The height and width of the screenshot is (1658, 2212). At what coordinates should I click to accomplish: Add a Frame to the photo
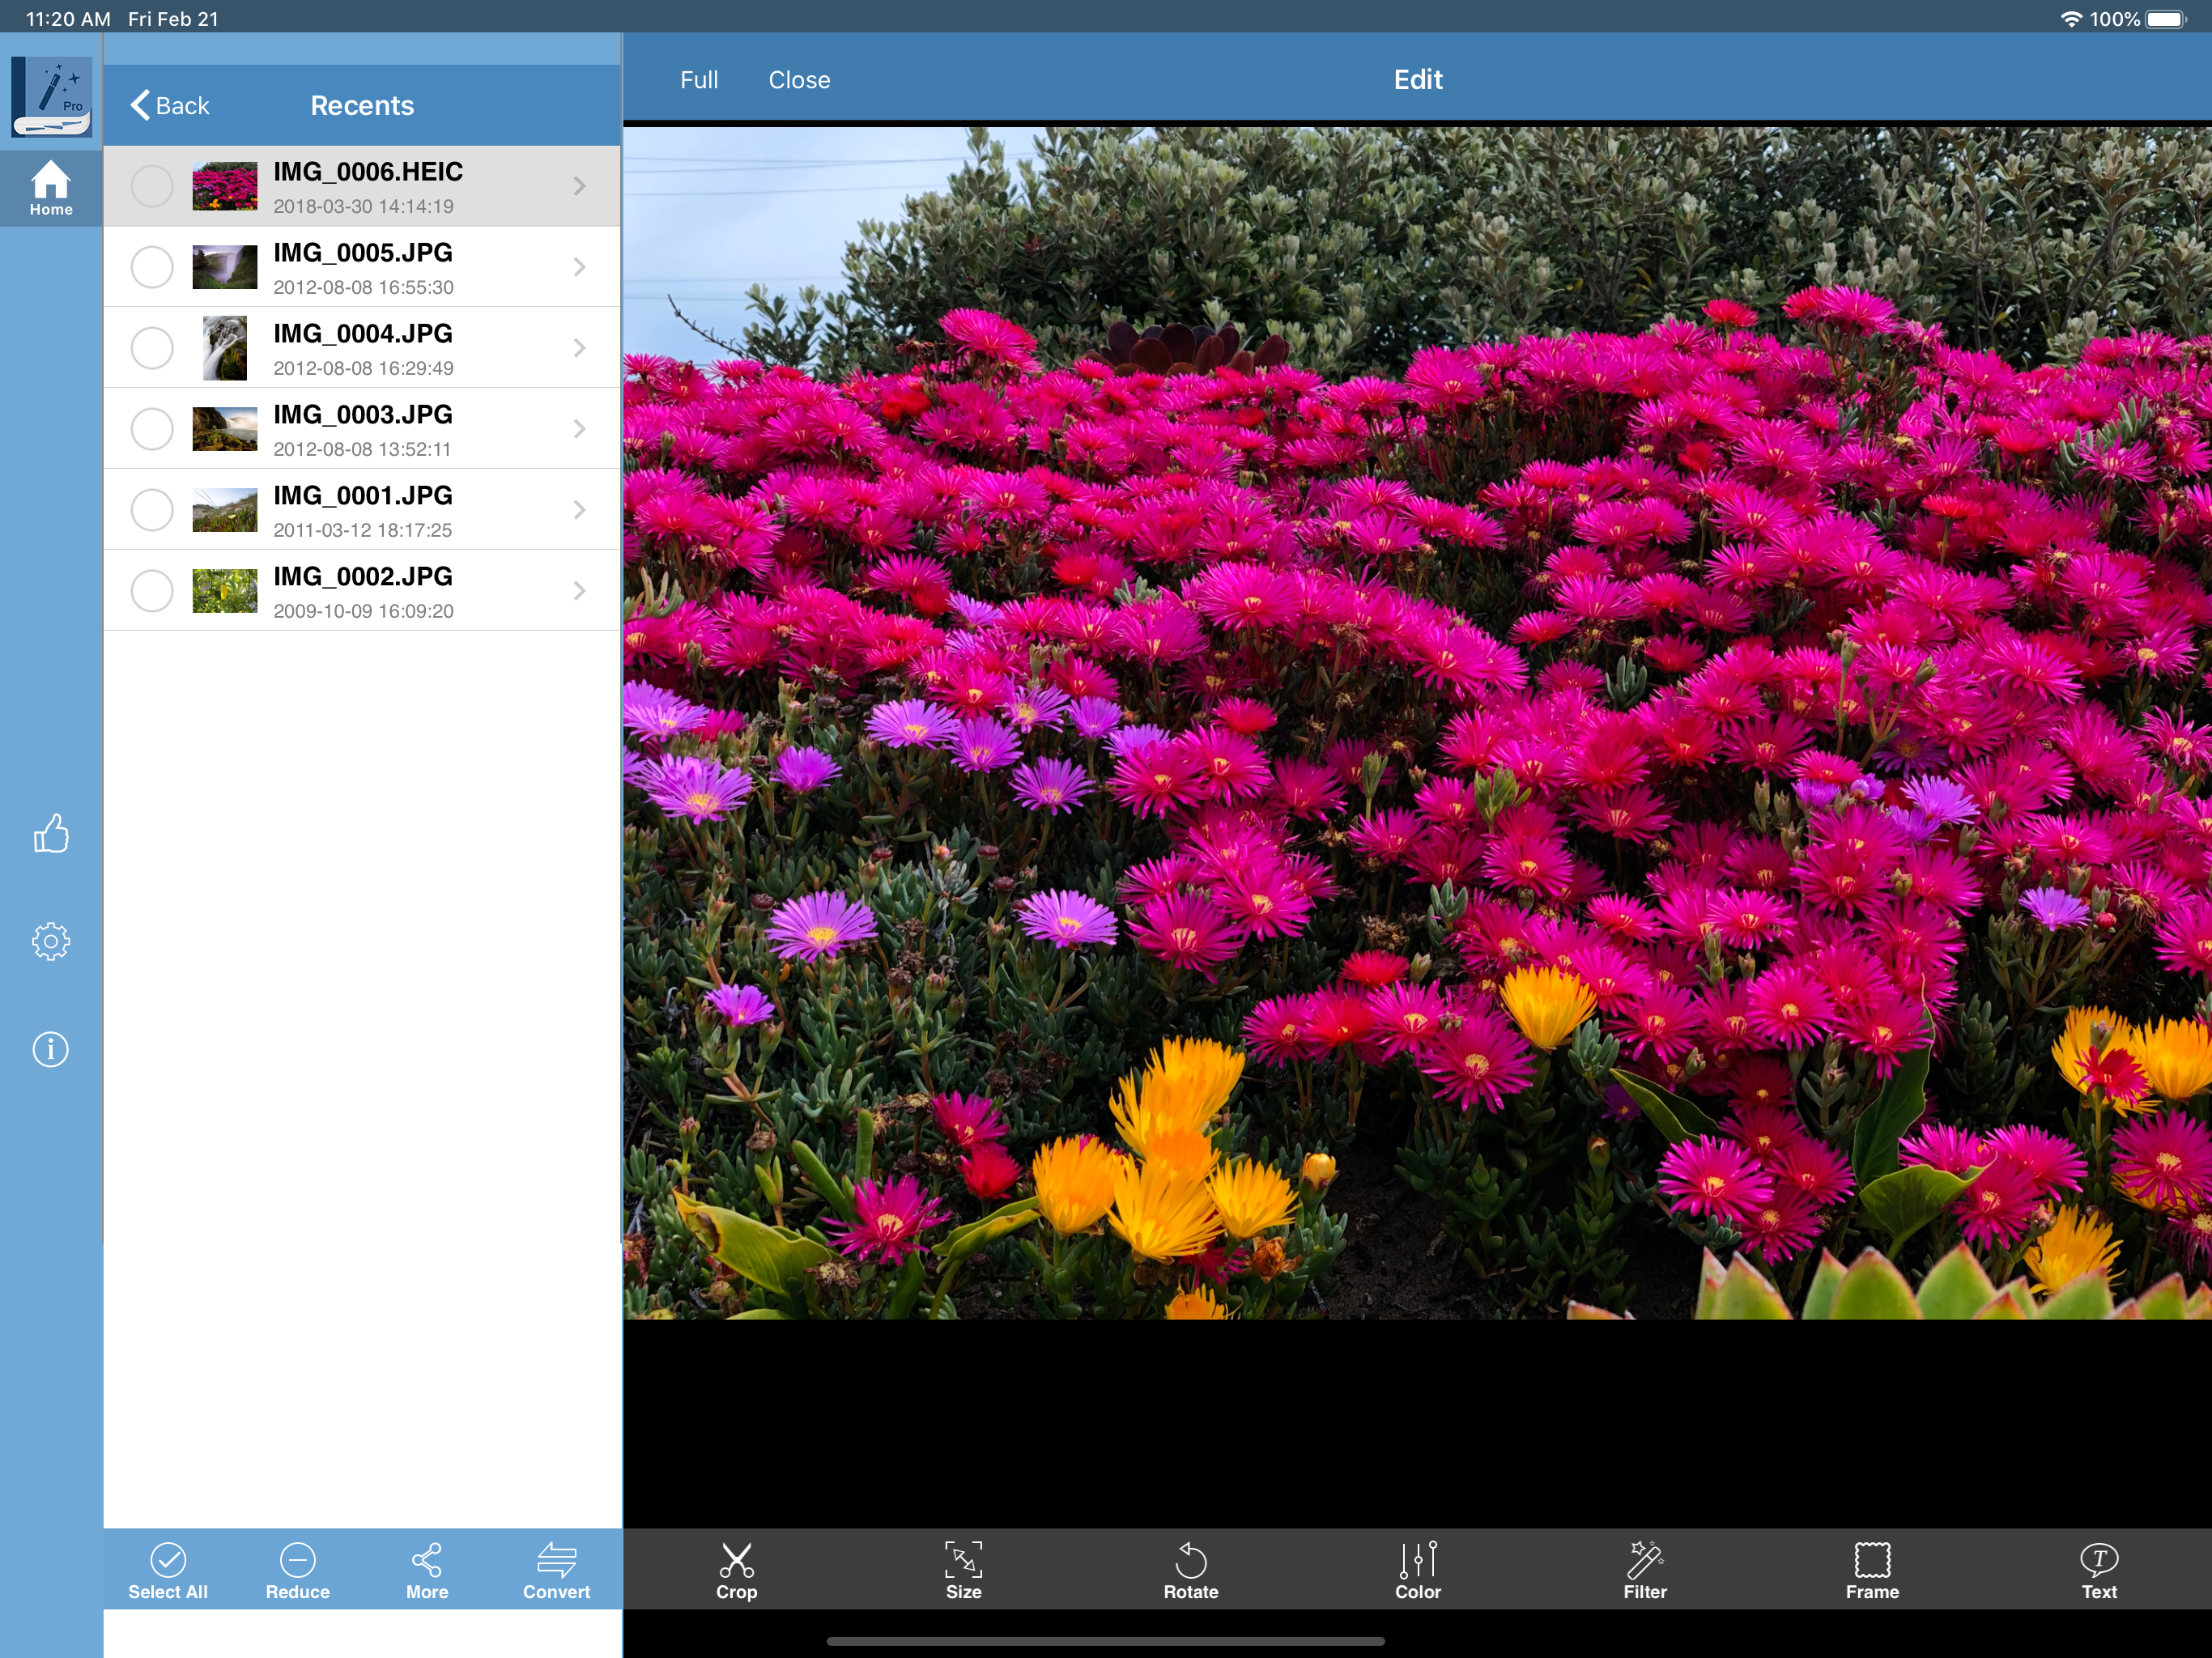(x=1871, y=1570)
